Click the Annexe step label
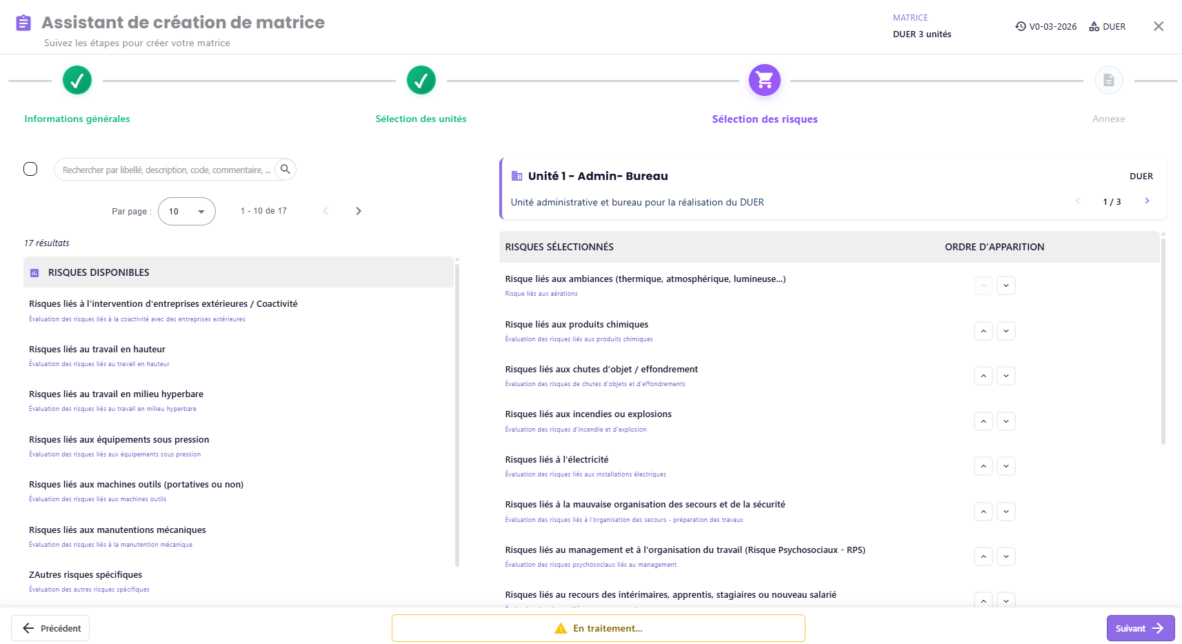 click(x=1108, y=119)
